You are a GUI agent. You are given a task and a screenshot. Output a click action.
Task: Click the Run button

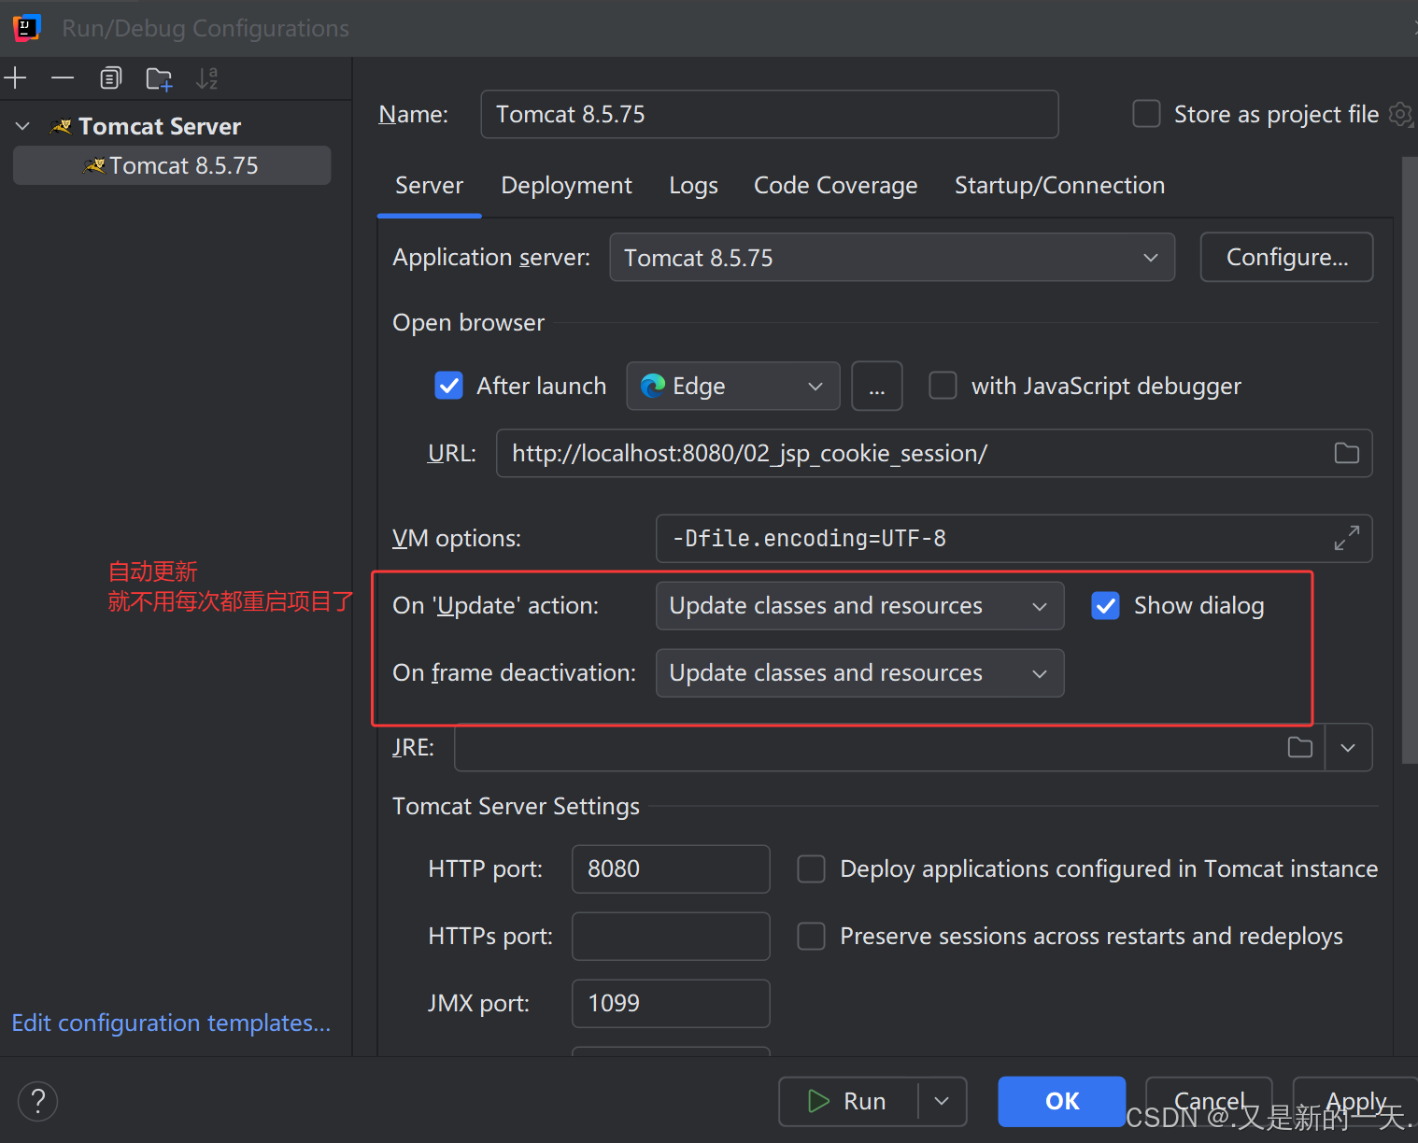848,1101
